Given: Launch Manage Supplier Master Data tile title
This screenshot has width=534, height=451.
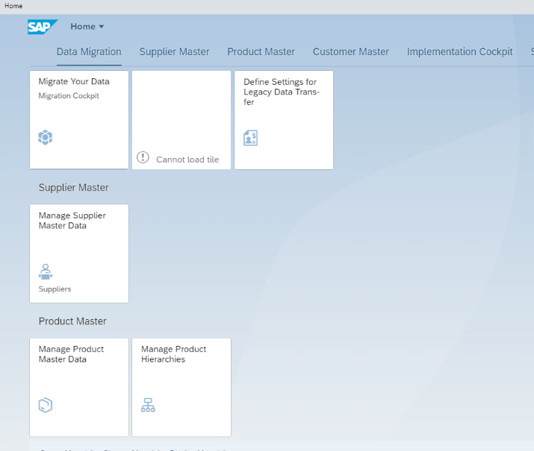Looking at the screenshot, I should pos(72,221).
